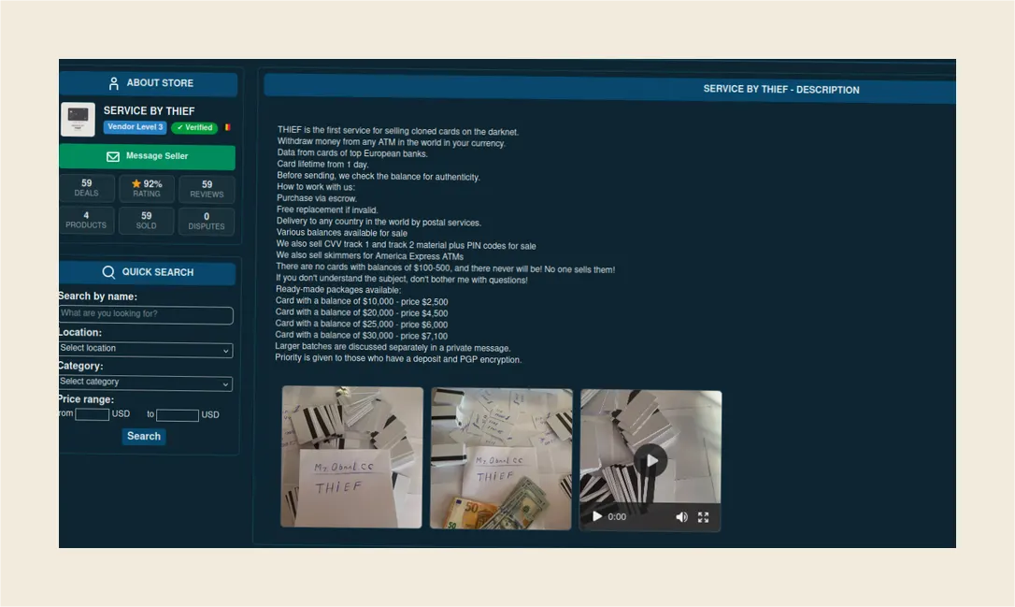Click the 'Card lifetime from 1 day.' line
The height and width of the screenshot is (607, 1015).
(x=322, y=165)
